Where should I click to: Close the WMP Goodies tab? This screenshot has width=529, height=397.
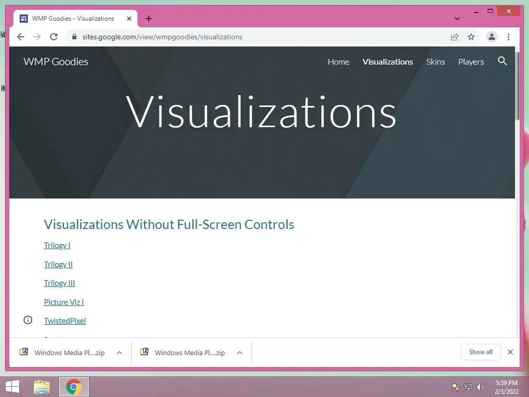[x=129, y=19]
